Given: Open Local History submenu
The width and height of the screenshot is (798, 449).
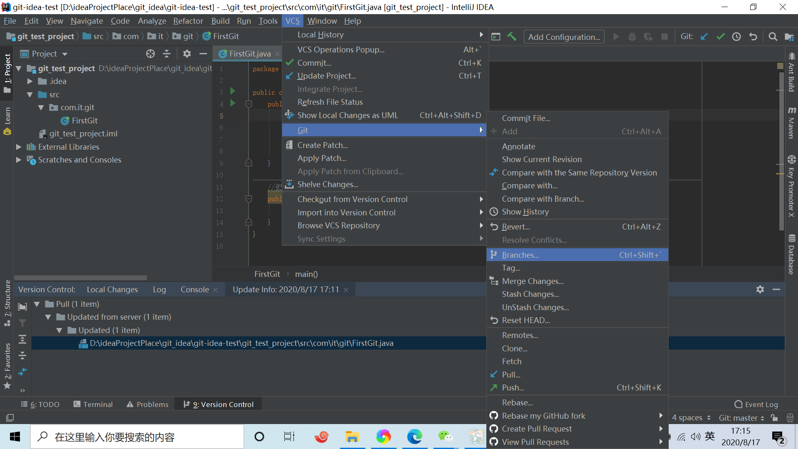Looking at the screenshot, I should [384, 35].
